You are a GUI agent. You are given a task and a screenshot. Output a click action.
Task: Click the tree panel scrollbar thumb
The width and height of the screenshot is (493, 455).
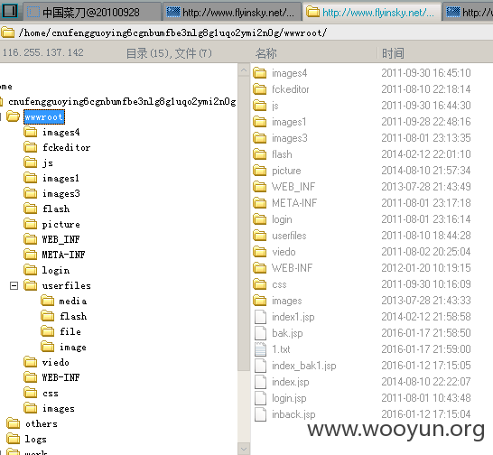(244, 224)
